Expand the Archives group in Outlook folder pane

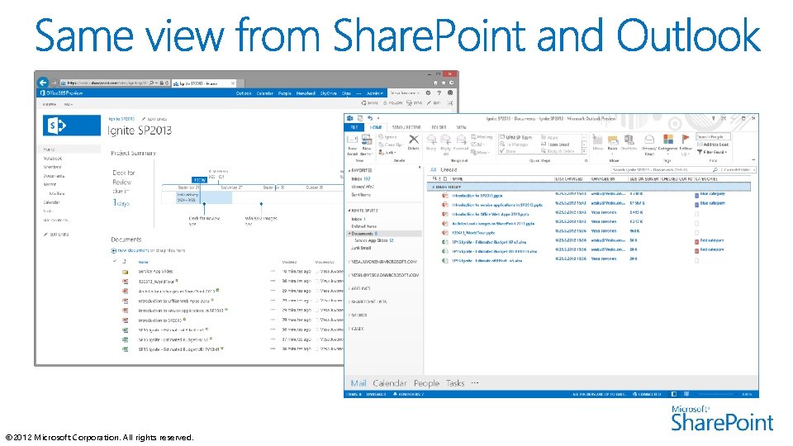349,288
